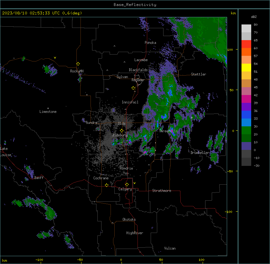Viewport: 270px width, 264px height.
Task: Click the Didsbury city label
Action: point(120,135)
